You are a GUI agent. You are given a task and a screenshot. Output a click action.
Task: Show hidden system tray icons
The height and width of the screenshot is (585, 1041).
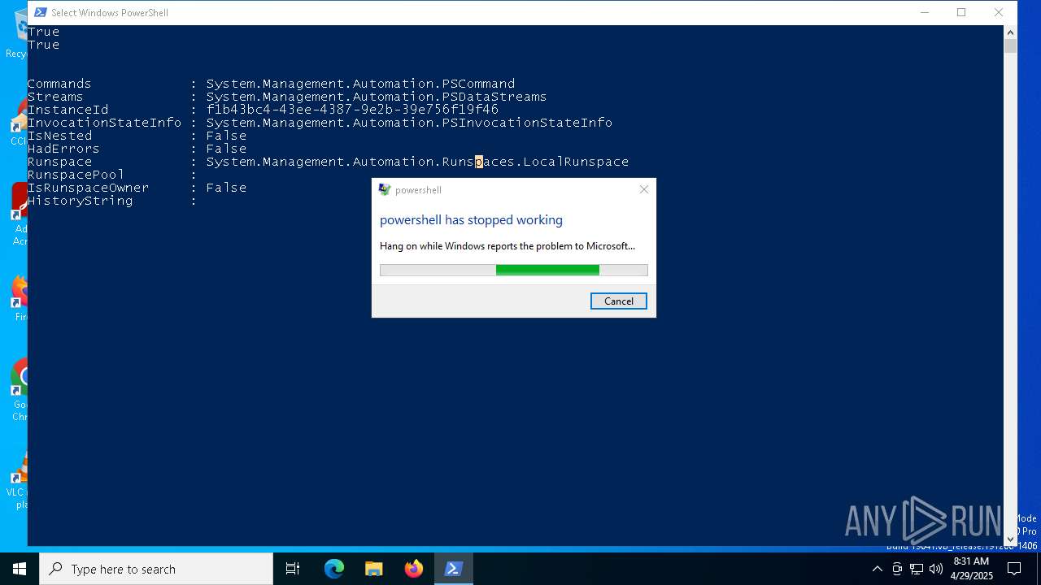[877, 569]
